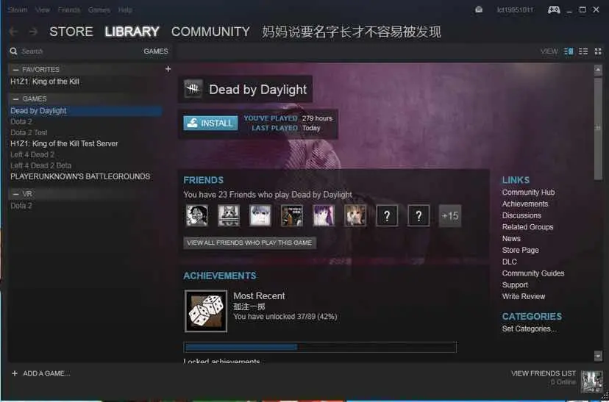Open the first friend avatar
609x402 pixels.
pyautogui.click(x=197, y=215)
